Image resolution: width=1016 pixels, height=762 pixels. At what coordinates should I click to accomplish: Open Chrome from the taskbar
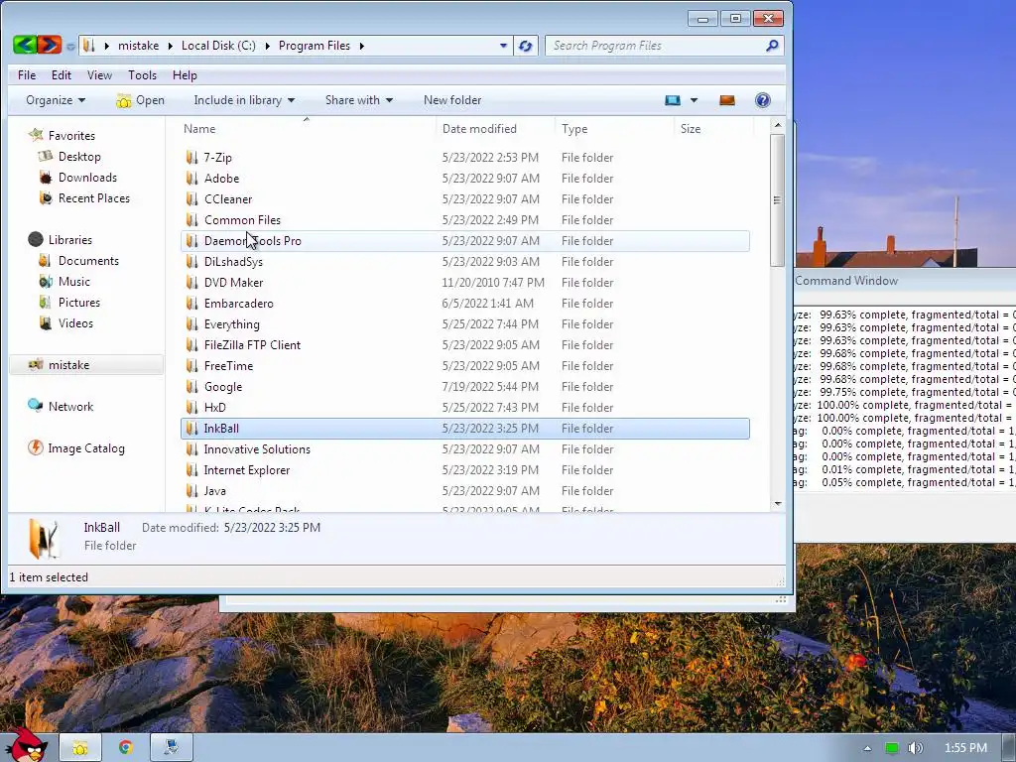126,748
